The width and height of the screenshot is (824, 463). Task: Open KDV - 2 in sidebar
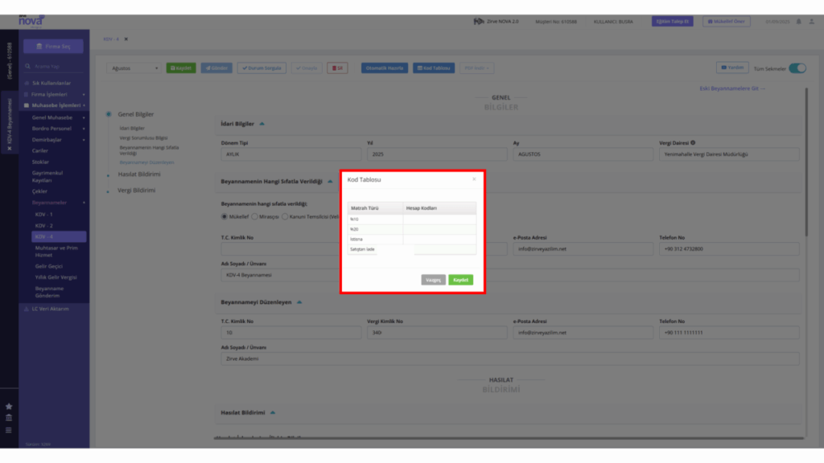pyautogui.click(x=43, y=226)
